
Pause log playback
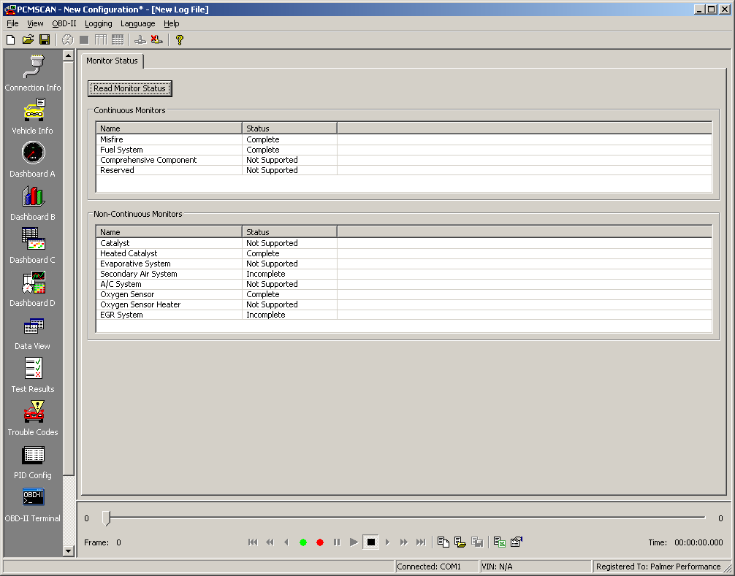(337, 542)
